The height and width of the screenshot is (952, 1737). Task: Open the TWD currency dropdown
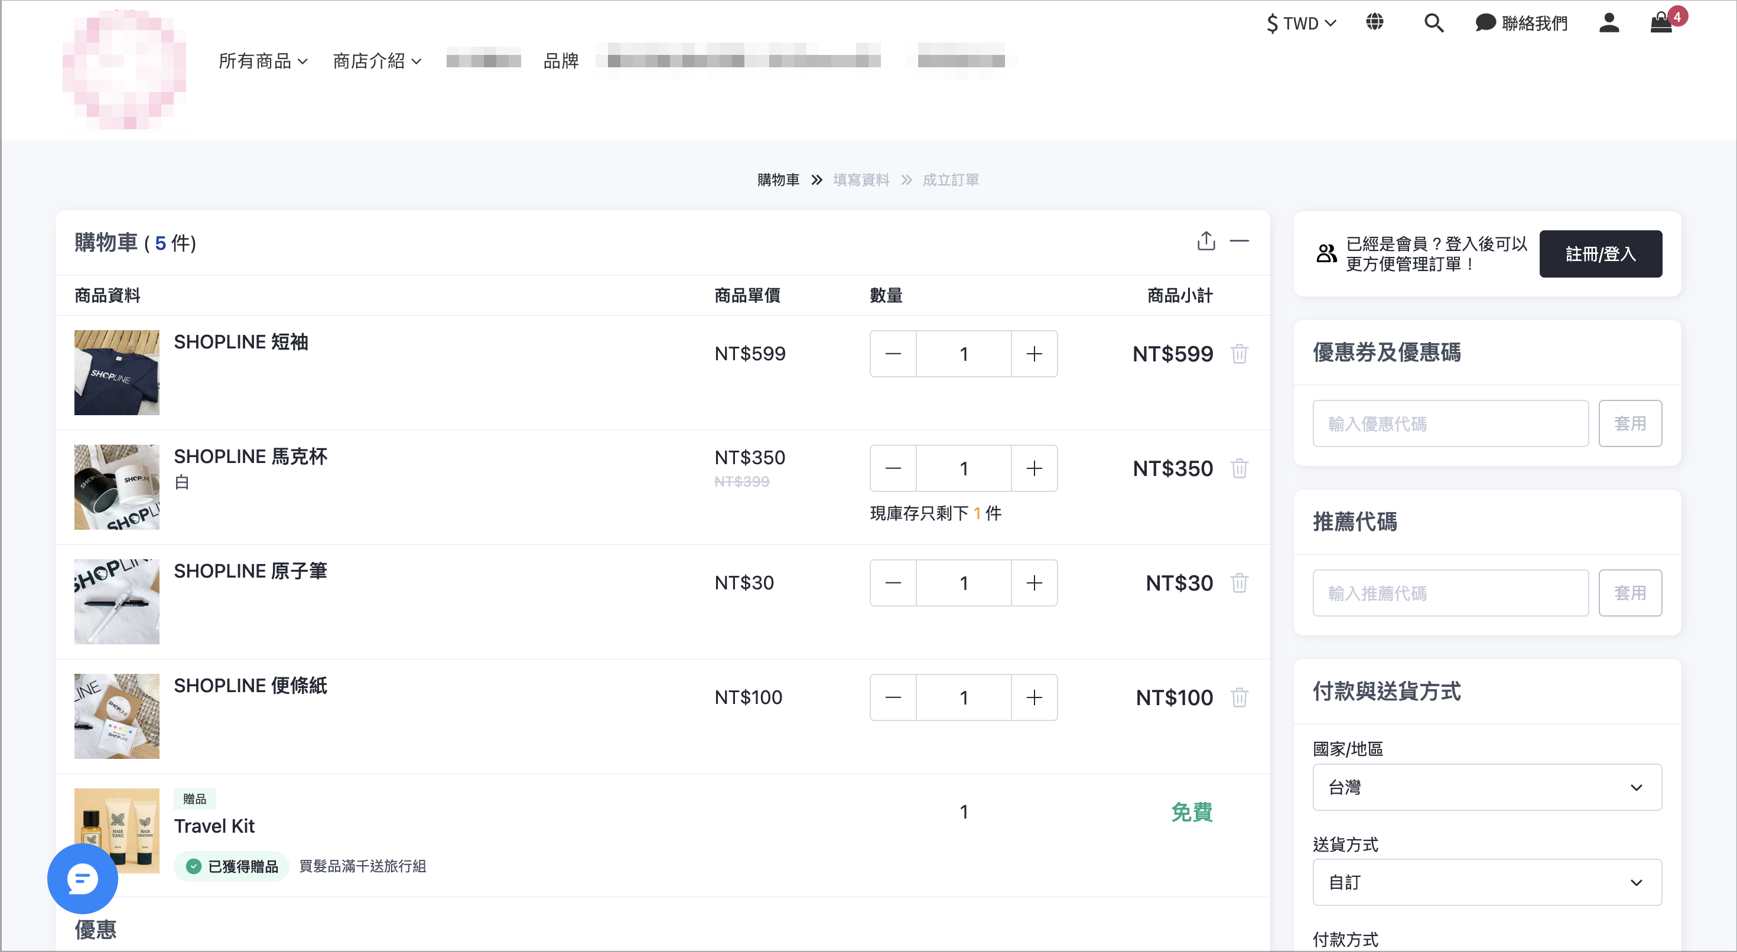(1301, 23)
